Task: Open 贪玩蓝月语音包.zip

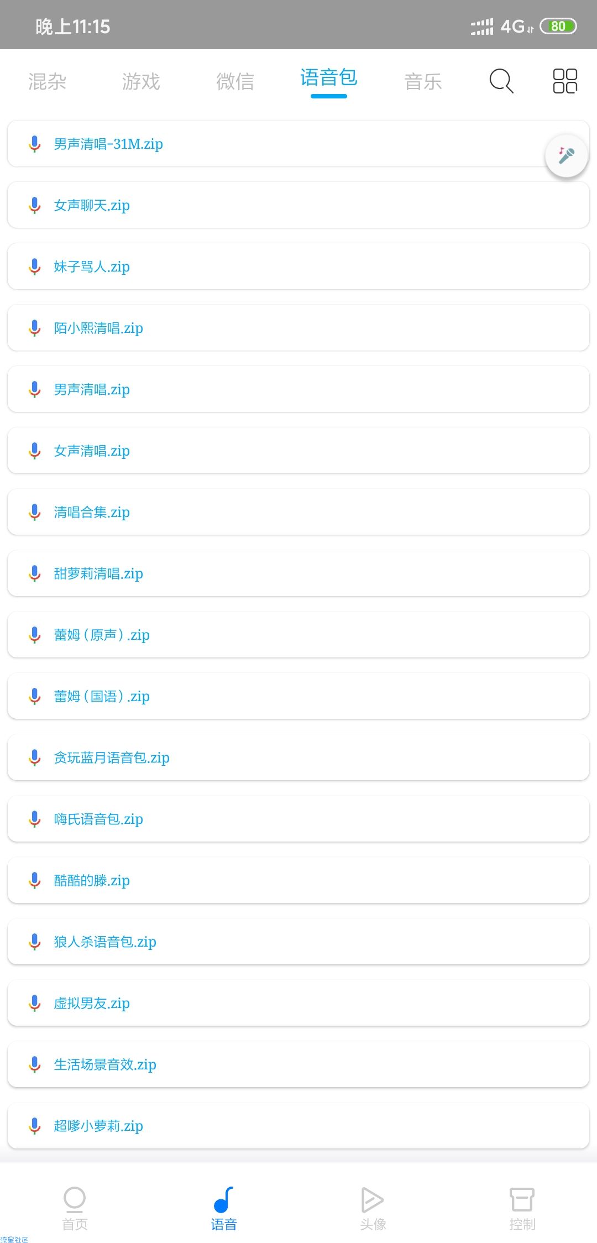Action: click(x=298, y=758)
